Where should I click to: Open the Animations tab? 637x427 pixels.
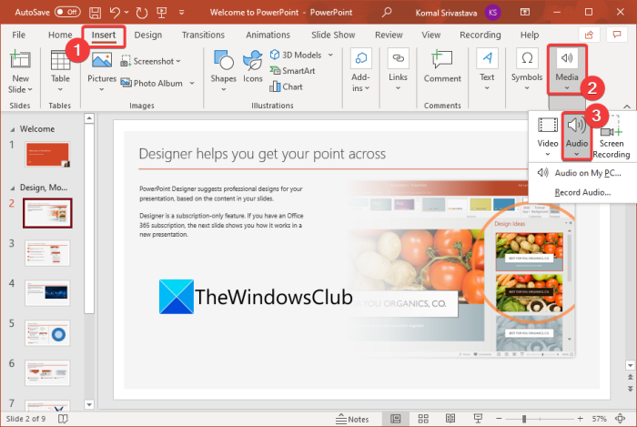click(x=268, y=35)
